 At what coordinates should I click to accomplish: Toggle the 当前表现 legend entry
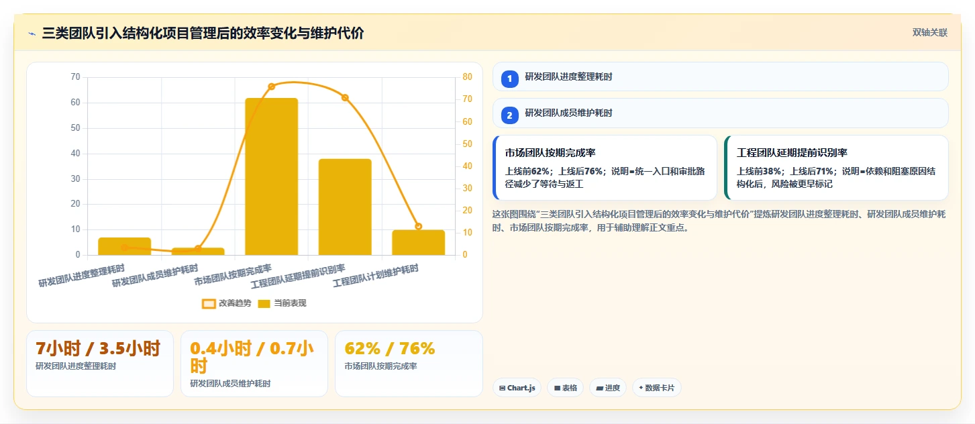(x=283, y=303)
